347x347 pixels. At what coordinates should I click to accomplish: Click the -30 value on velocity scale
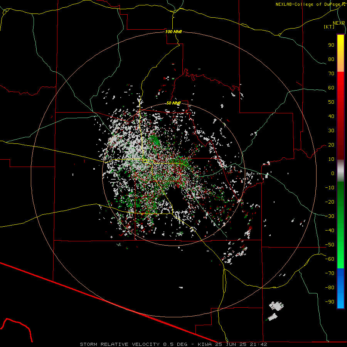tap(330, 216)
